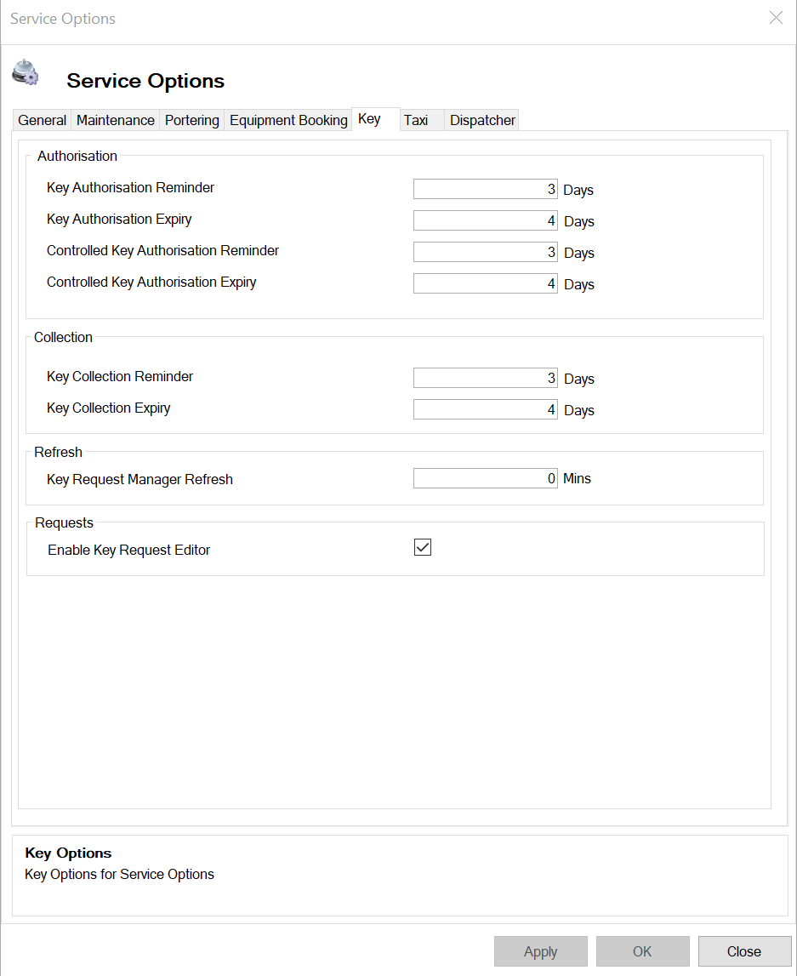
Task: Select the Portering tab
Action: click(x=191, y=120)
